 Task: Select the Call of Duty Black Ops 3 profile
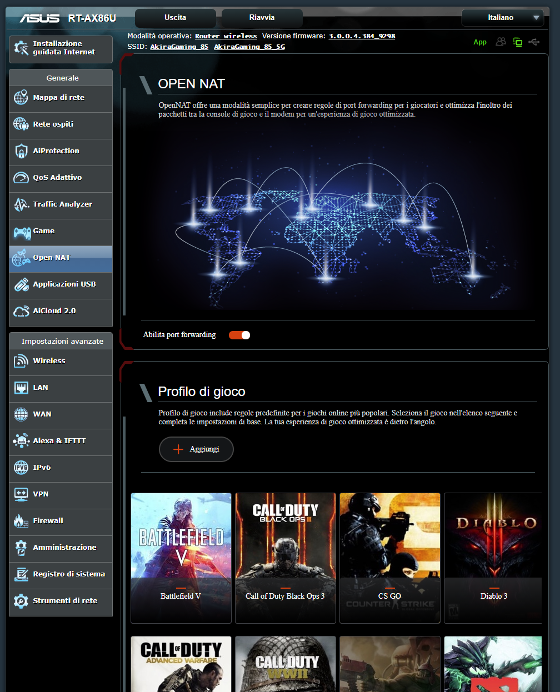[286, 558]
